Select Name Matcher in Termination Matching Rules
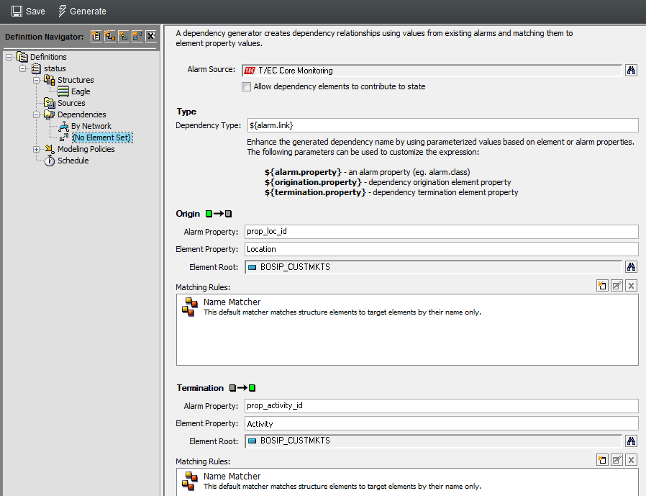 pos(407,481)
